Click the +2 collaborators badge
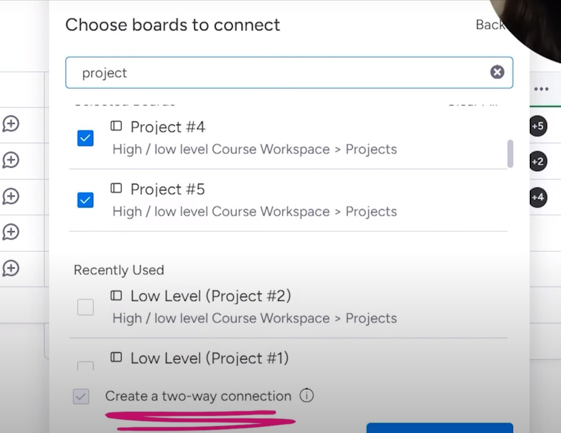 (538, 161)
